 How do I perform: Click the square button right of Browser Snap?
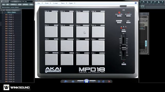(x=20, y=10)
